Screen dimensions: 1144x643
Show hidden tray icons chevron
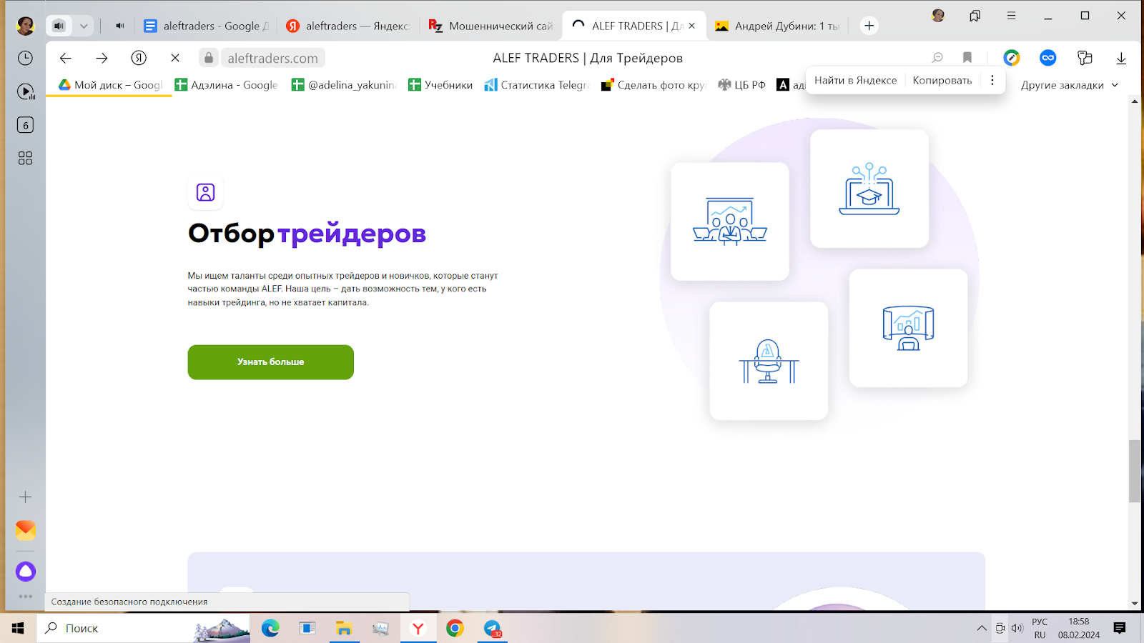point(982,628)
